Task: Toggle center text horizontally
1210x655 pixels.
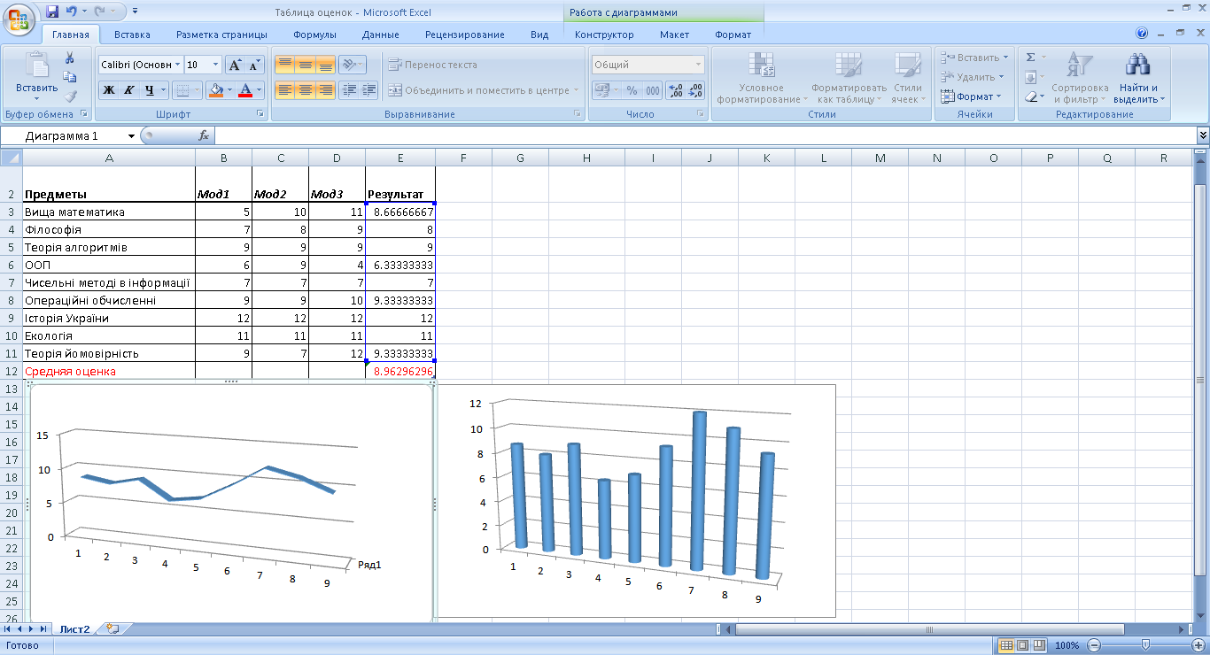Action: tap(305, 90)
